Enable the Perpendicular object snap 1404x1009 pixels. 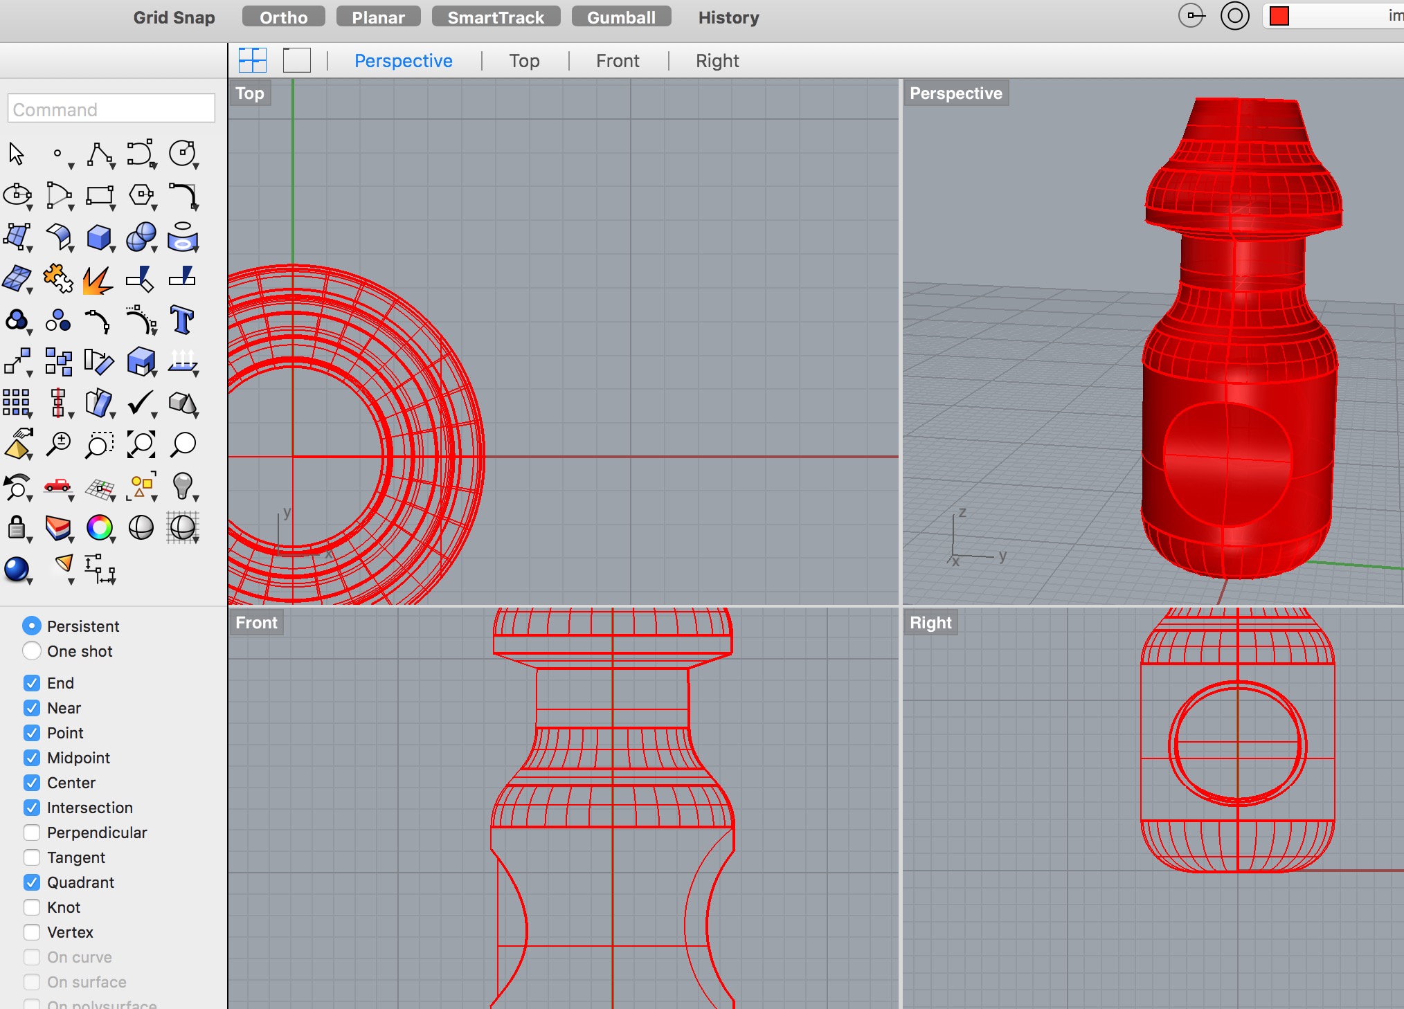point(32,833)
